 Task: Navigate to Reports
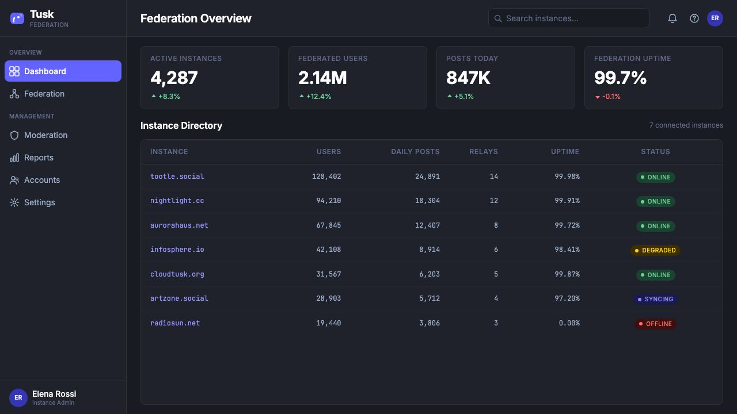pos(63,158)
